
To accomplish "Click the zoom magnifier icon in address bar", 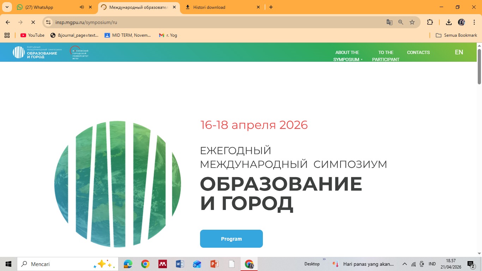I will [400, 22].
